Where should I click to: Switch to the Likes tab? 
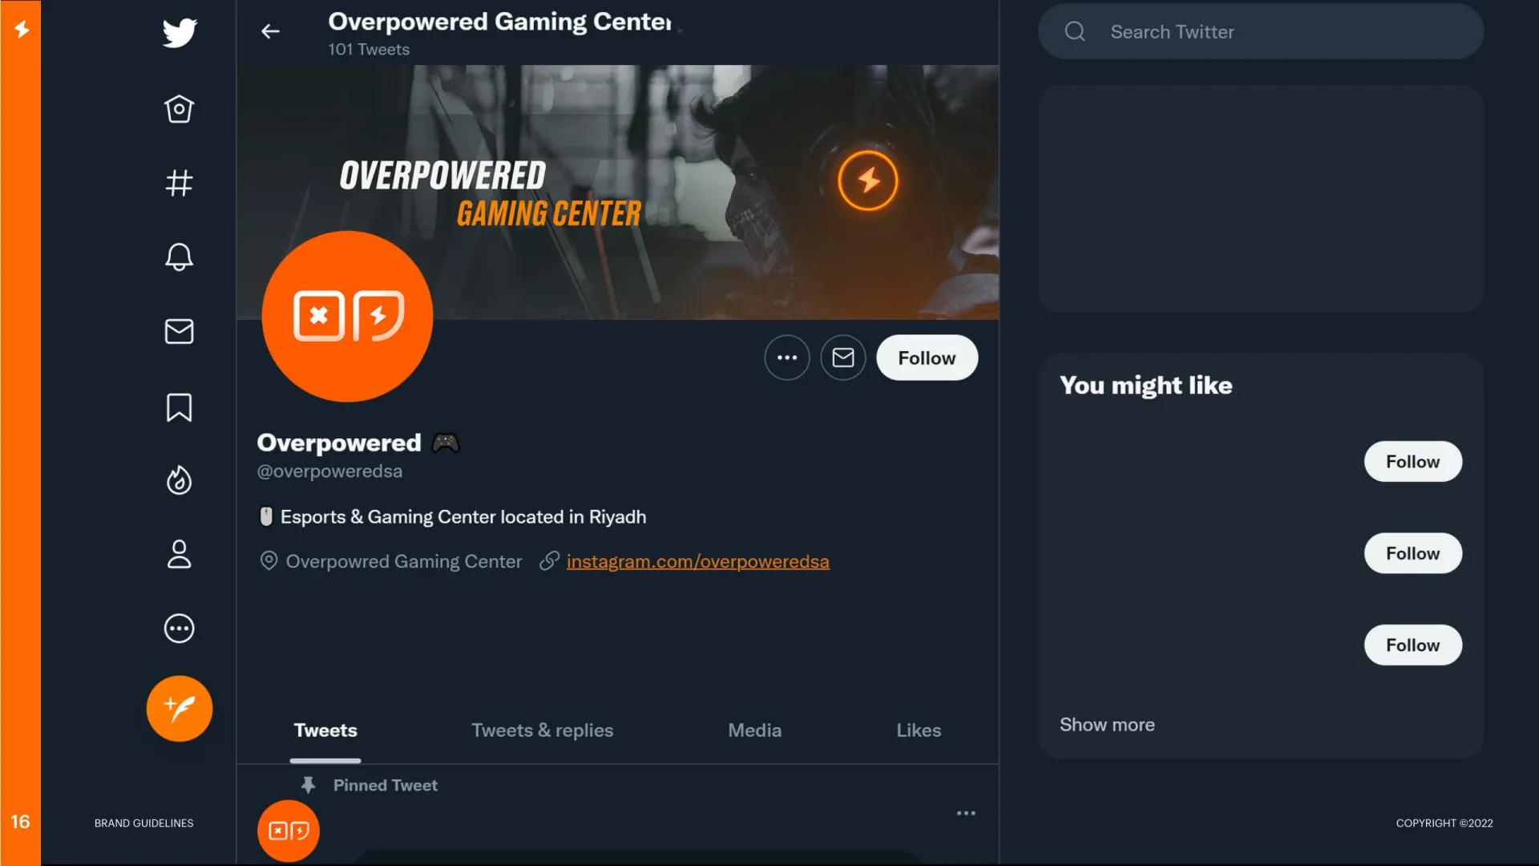919,730
